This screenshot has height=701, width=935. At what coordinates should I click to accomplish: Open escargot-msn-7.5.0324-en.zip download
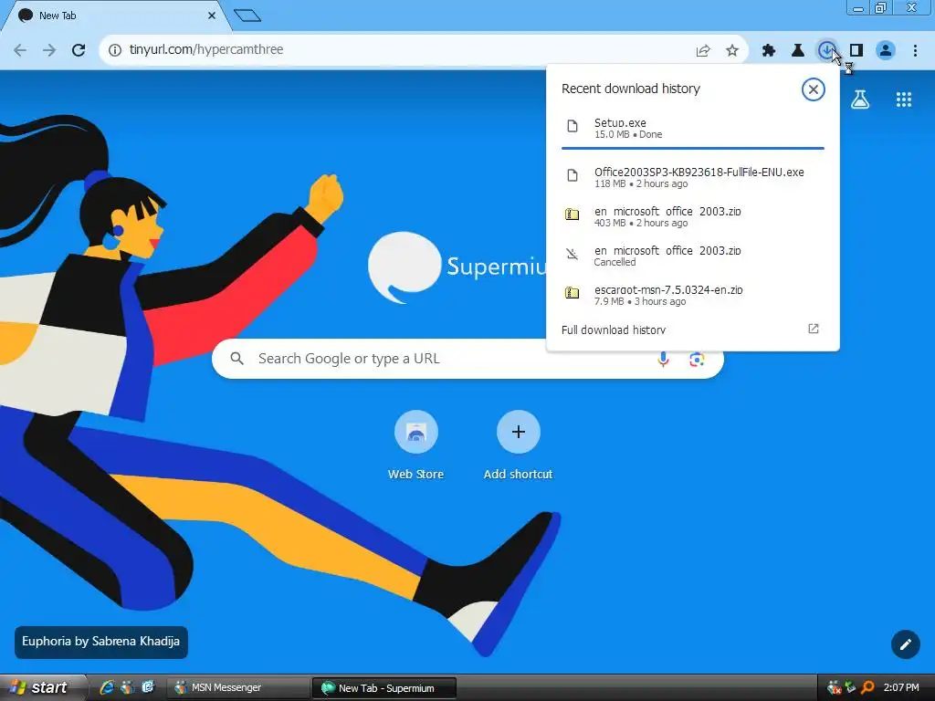[x=692, y=295]
